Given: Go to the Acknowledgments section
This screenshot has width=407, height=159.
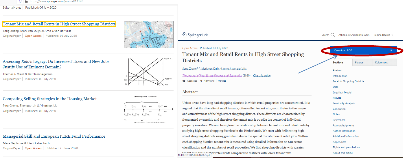Looking at the screenshot, I should click(343, 126).
